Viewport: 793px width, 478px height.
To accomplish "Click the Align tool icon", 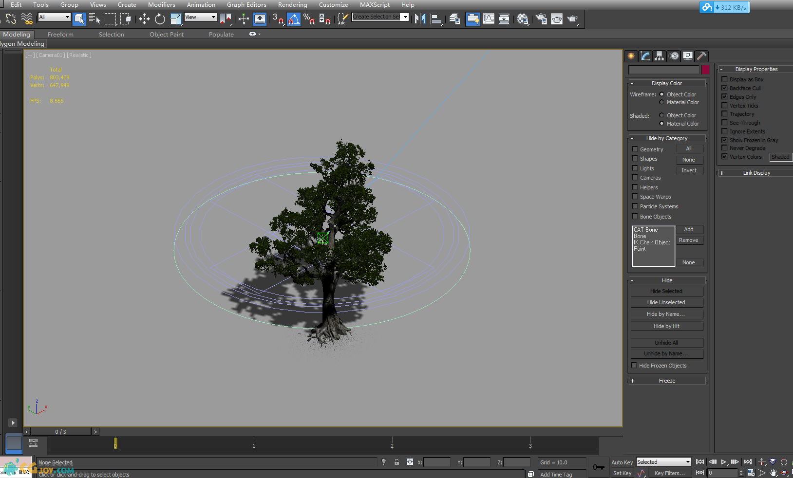I will tap(436, 19).
